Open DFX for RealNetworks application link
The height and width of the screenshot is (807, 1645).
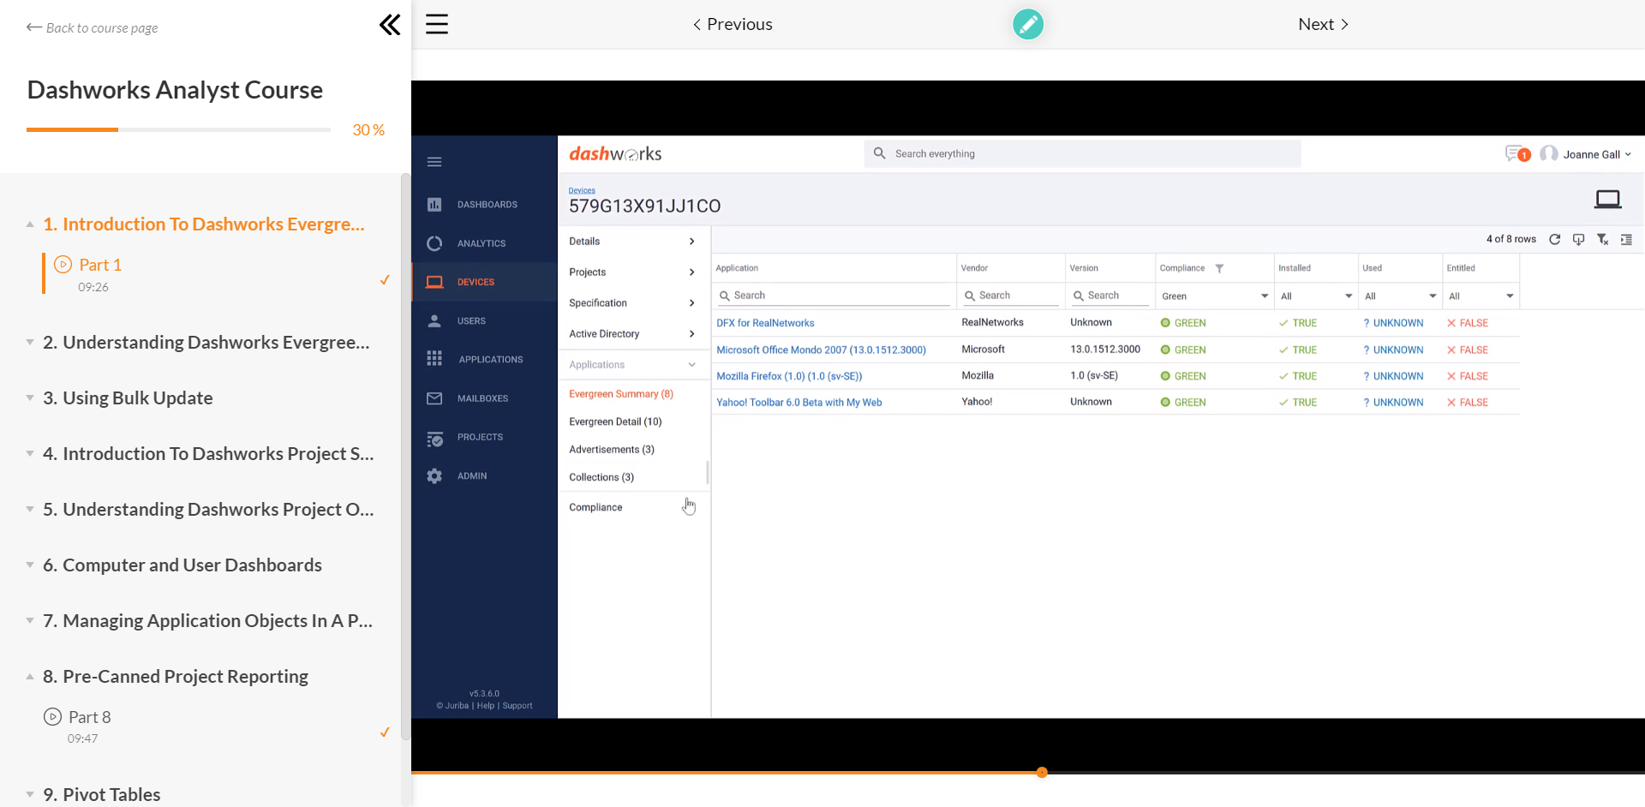pos(765,323)
